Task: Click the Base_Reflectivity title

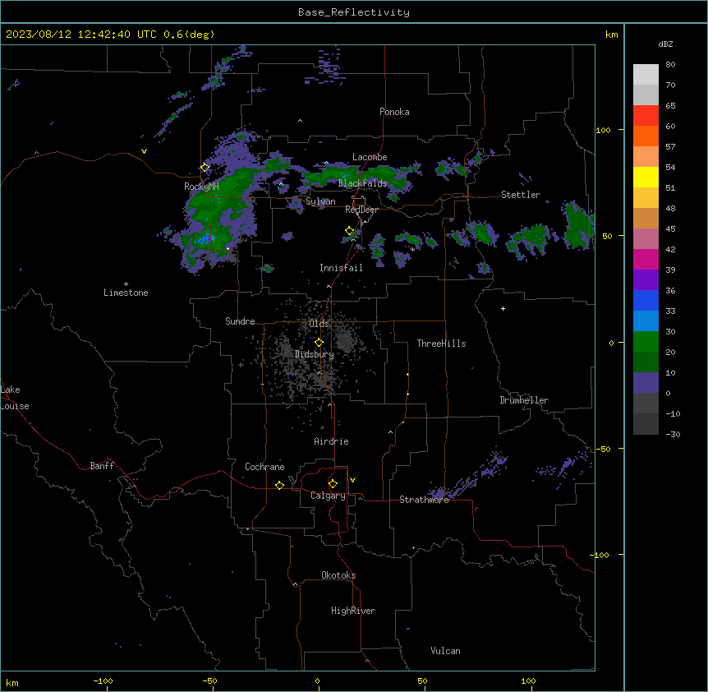Action: pos(354,12)
